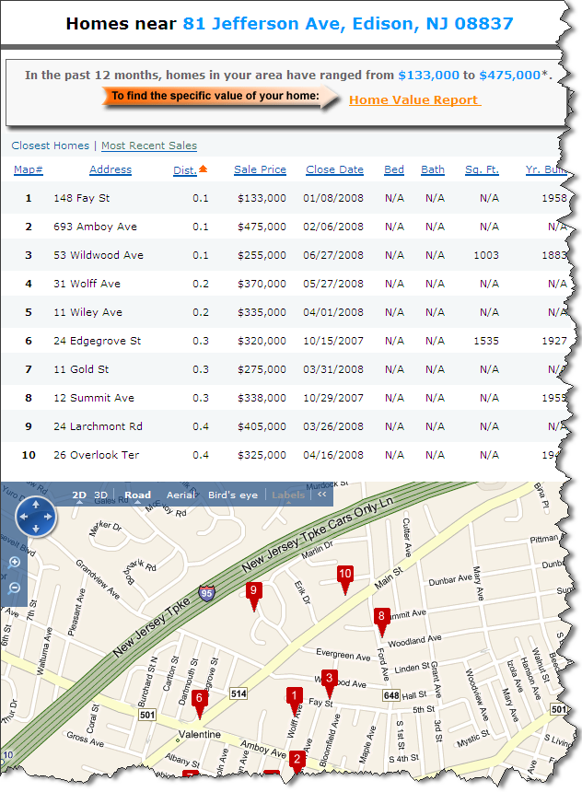Click the $405,000 sale price cell
582x792 pixels.
coord(262,426)
